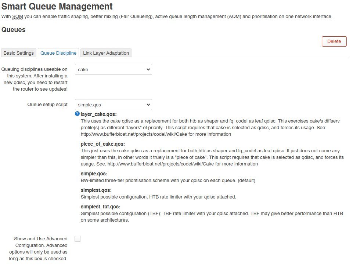Click the simplest.qos bold heading
Viewport: 353px width, 266px height.
96,190
